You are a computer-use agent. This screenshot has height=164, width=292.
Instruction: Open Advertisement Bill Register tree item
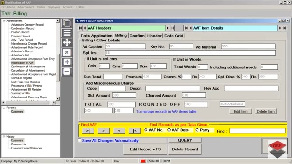[26, 90]
